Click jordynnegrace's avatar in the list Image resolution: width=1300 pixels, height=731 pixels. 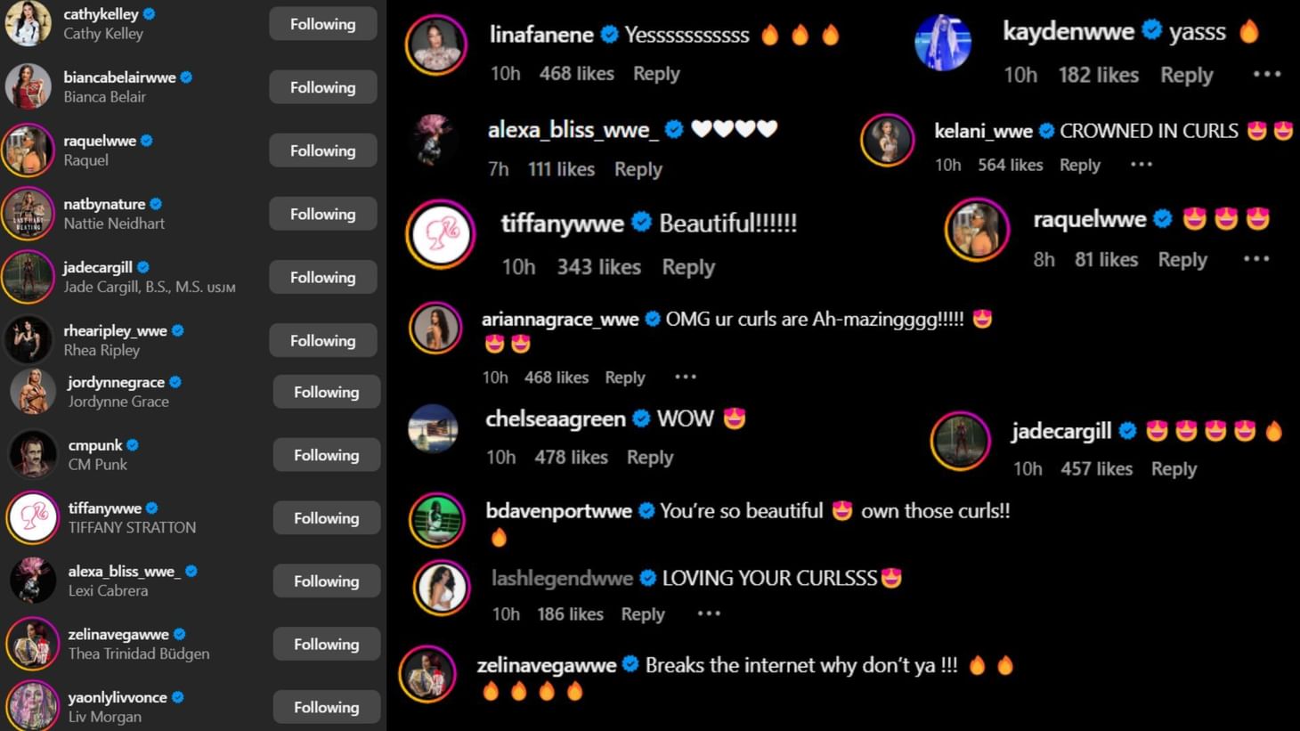tap(34, 392)
